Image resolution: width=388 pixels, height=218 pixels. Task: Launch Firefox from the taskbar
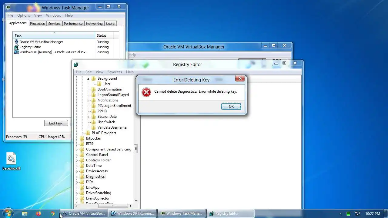38,213
